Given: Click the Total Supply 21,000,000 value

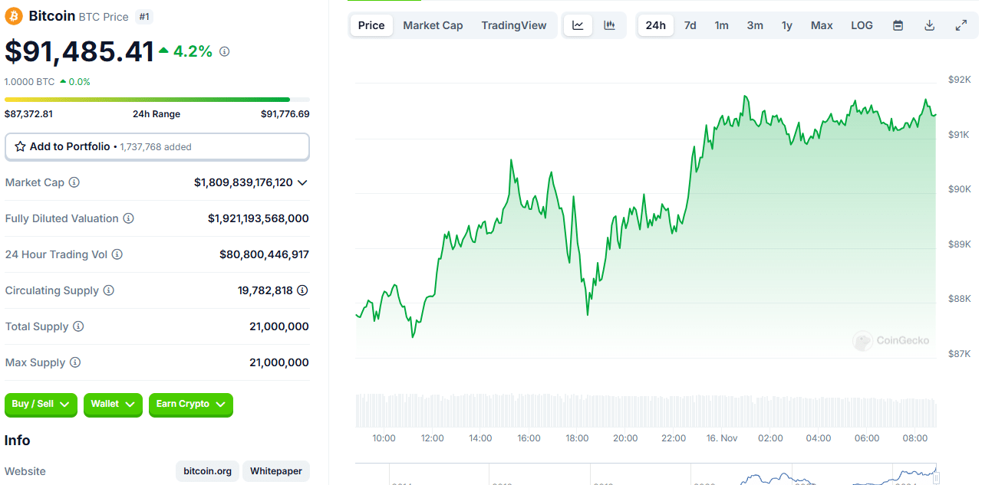Looking at the screenshot, I should pos(279,326).
